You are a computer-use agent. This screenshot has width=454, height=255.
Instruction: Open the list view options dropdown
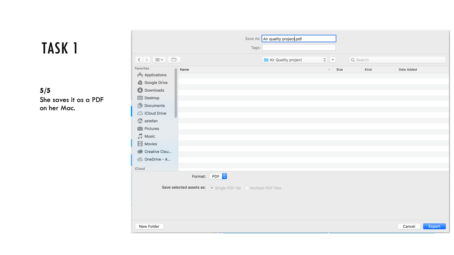click(159, 60)
